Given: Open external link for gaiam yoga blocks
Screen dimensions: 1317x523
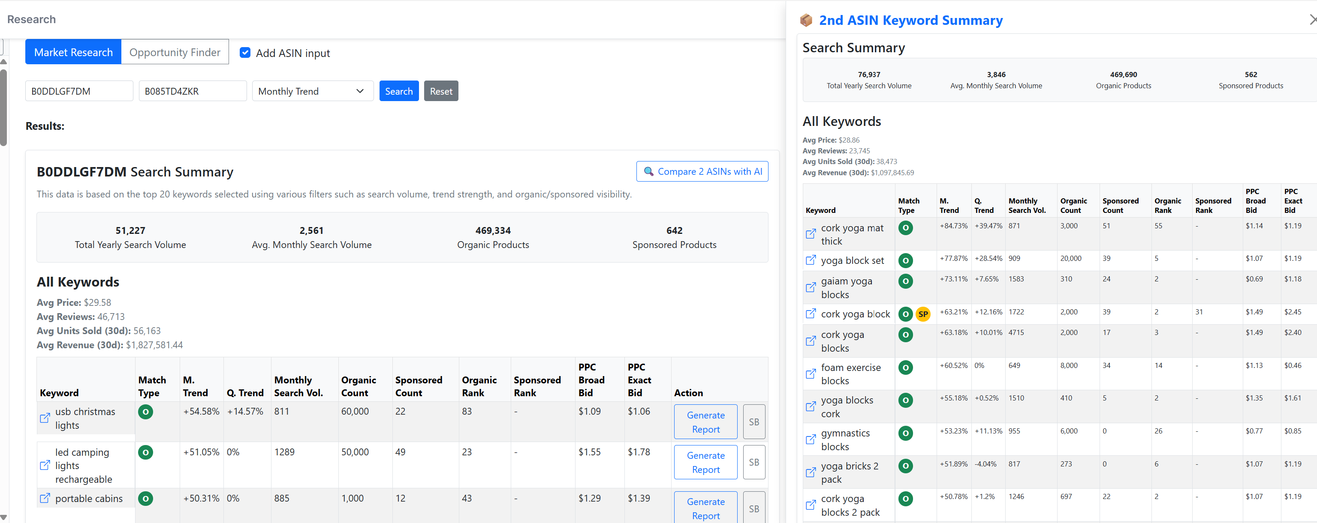Looking at the screenshot, I should point(811,287).
